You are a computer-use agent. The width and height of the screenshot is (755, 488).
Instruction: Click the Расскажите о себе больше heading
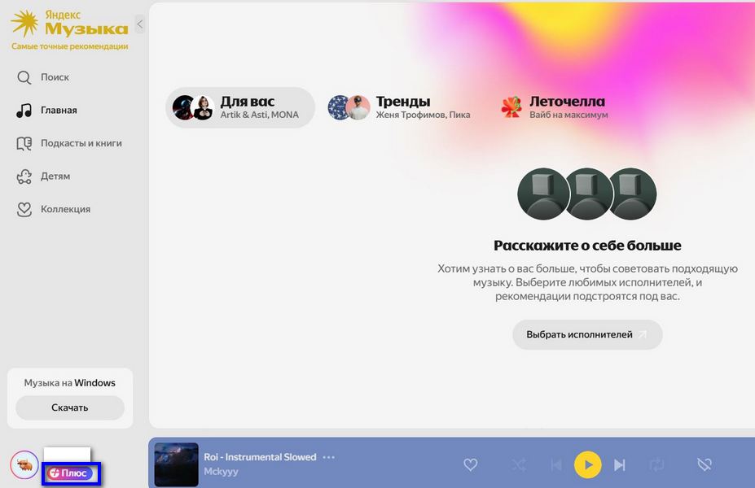coord(587,246)
